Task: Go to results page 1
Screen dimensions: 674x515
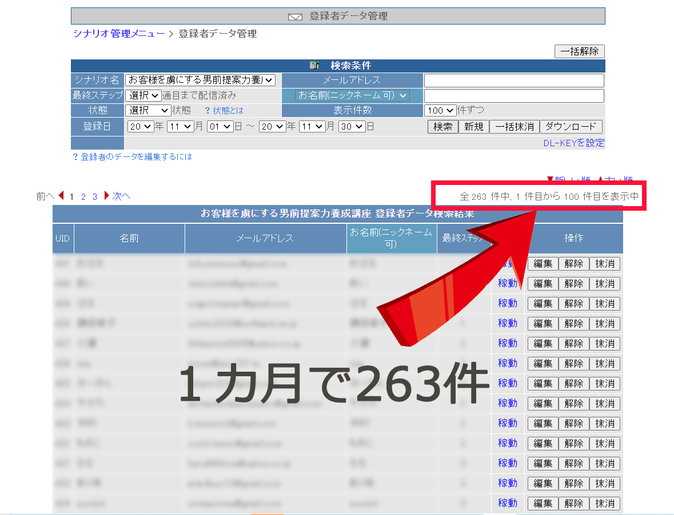Action: click(71, 196)
